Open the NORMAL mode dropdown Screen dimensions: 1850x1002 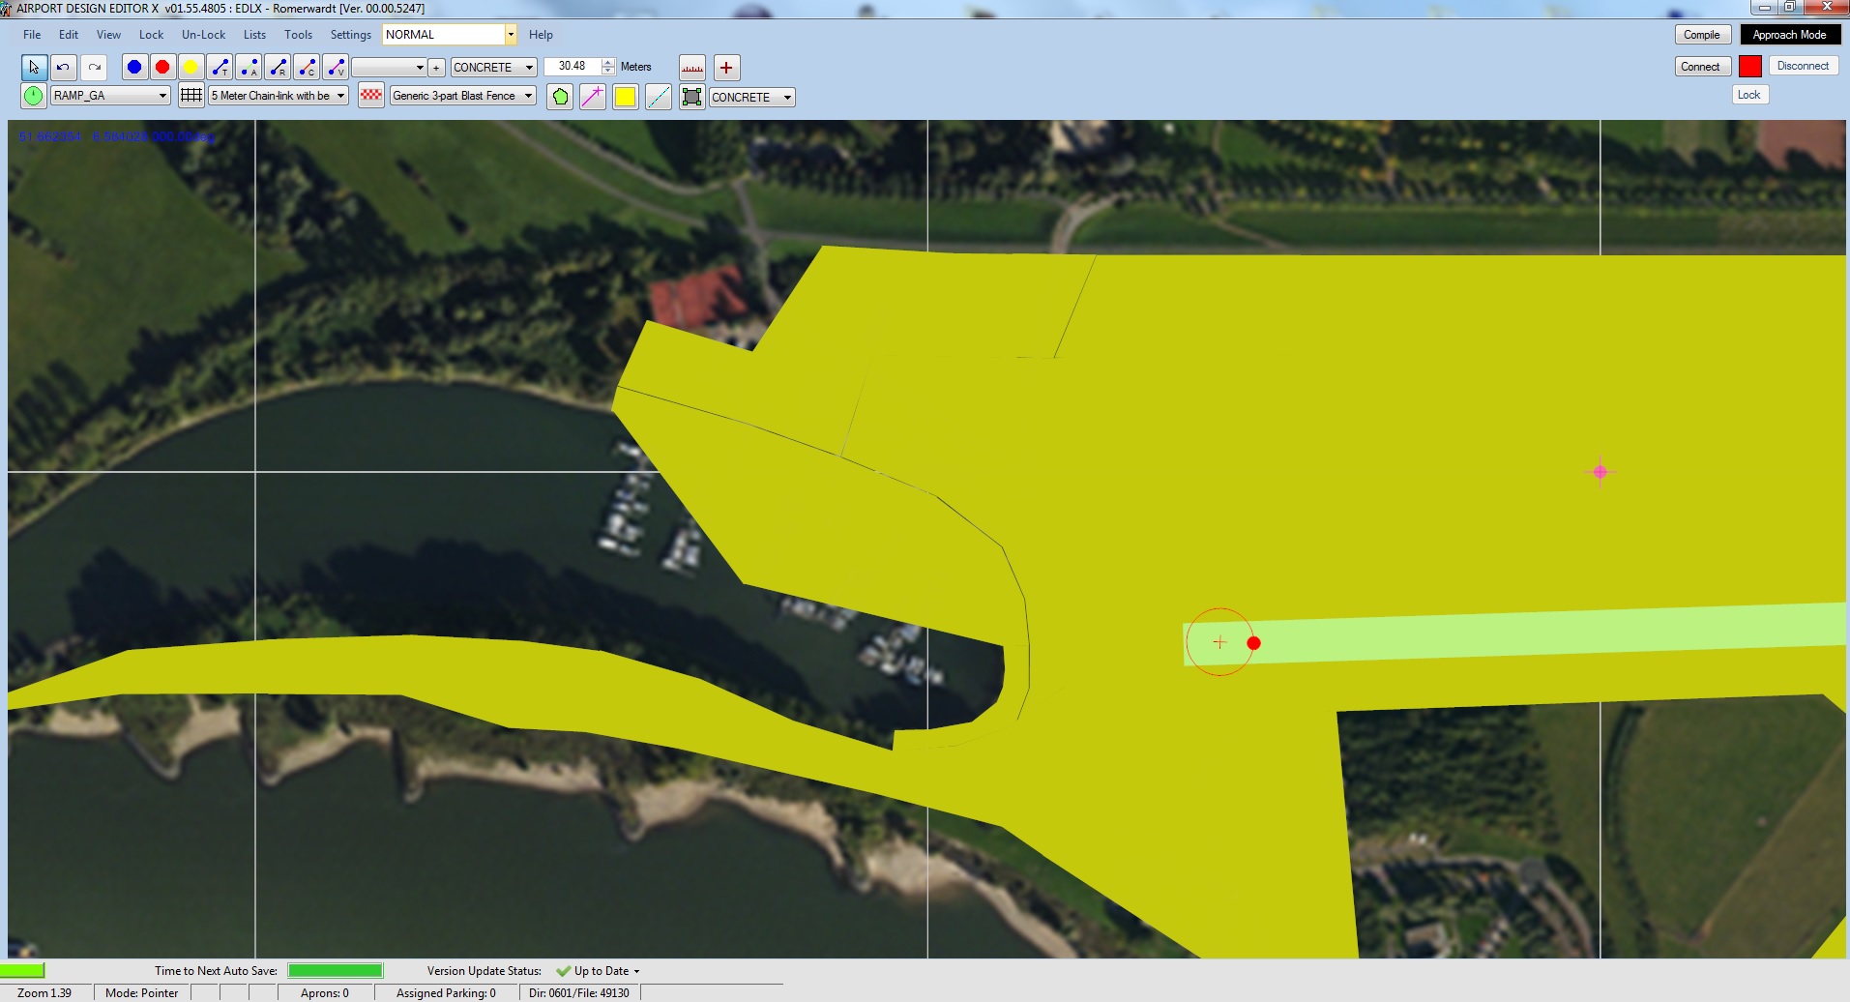[450, 34]
